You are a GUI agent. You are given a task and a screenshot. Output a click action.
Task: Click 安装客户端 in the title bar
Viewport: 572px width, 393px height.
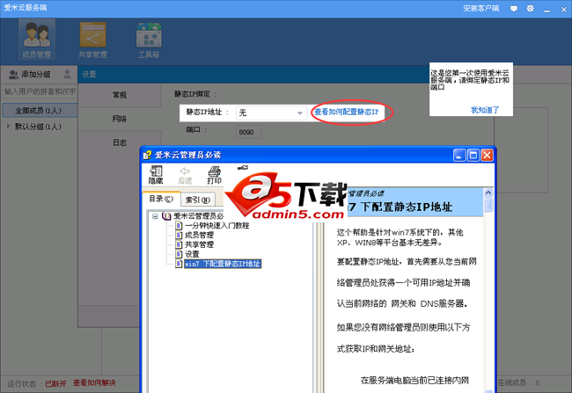(x=480, y=9)
